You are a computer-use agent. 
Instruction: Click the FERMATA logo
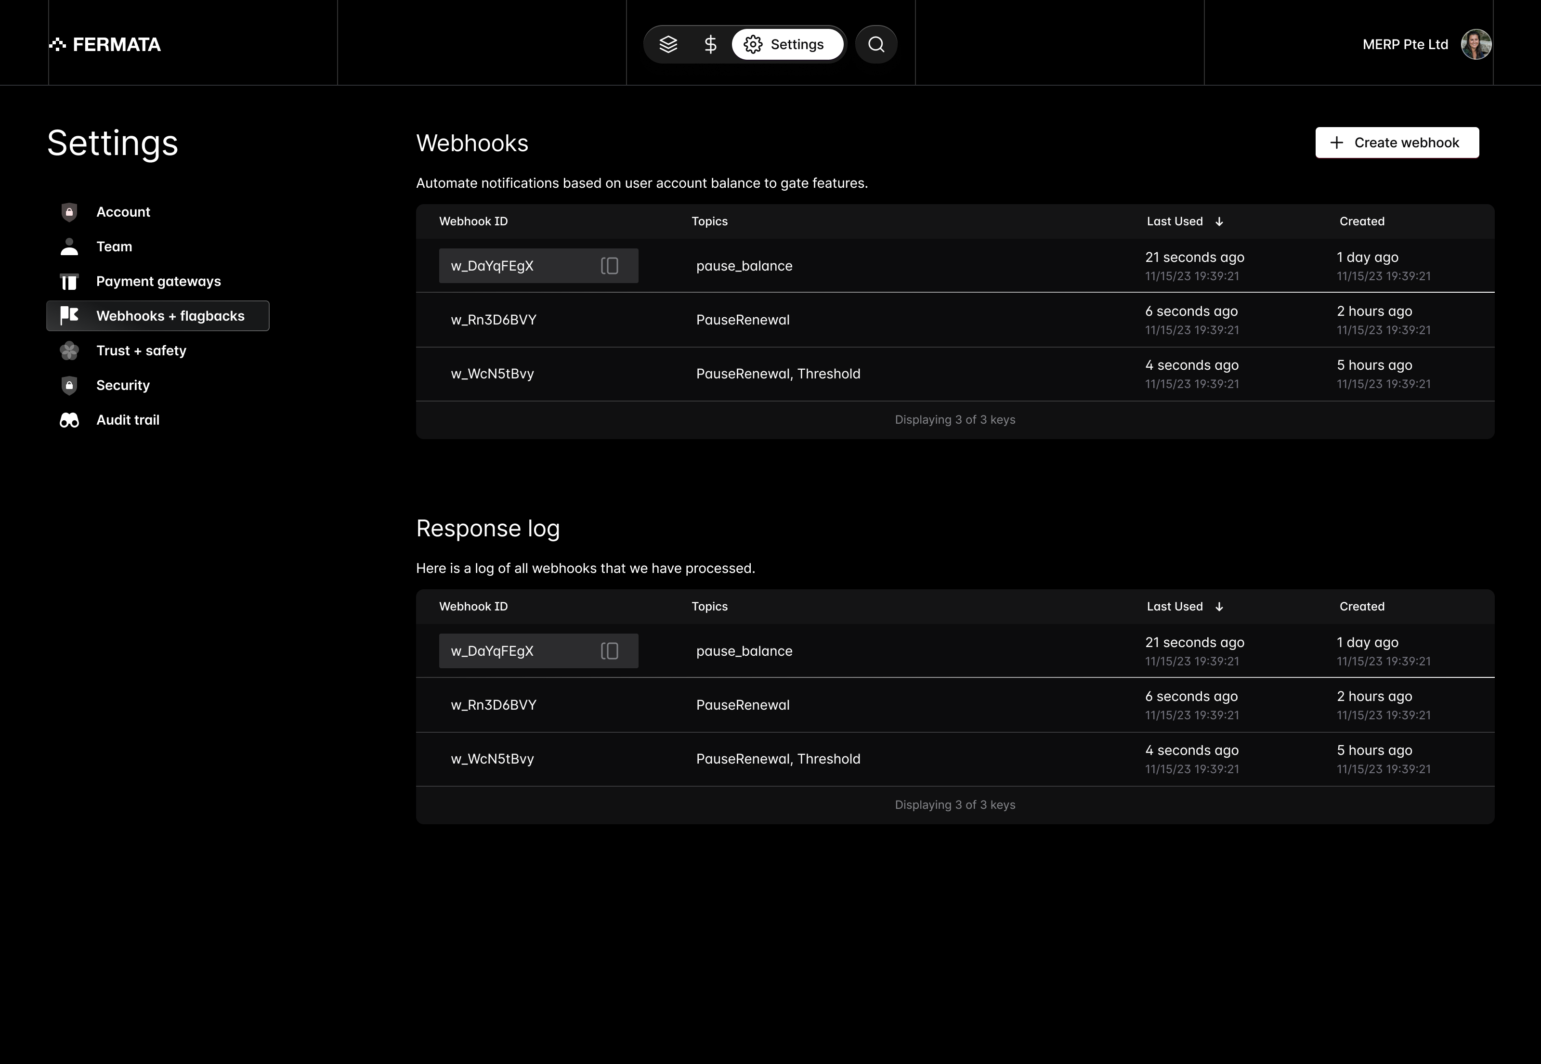click(104, 44)
